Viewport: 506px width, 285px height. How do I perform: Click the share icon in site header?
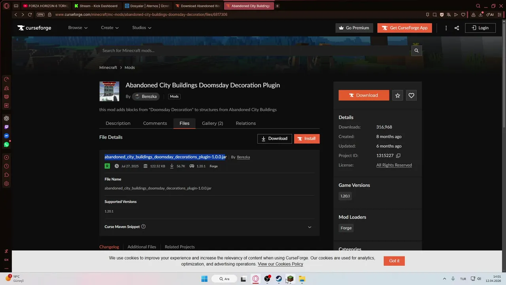(457, 28)
